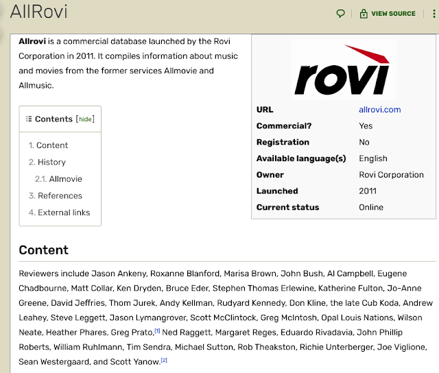
Task: Open footnote reference 1 after Greg Prato
Action: click(157, 331)
